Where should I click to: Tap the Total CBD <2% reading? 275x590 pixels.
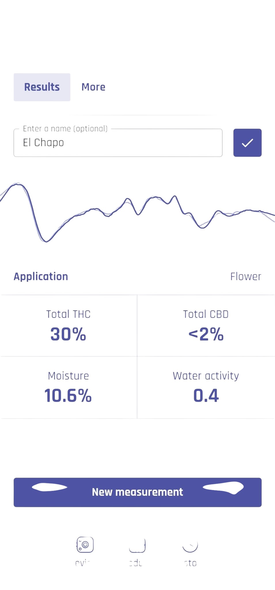206,334
